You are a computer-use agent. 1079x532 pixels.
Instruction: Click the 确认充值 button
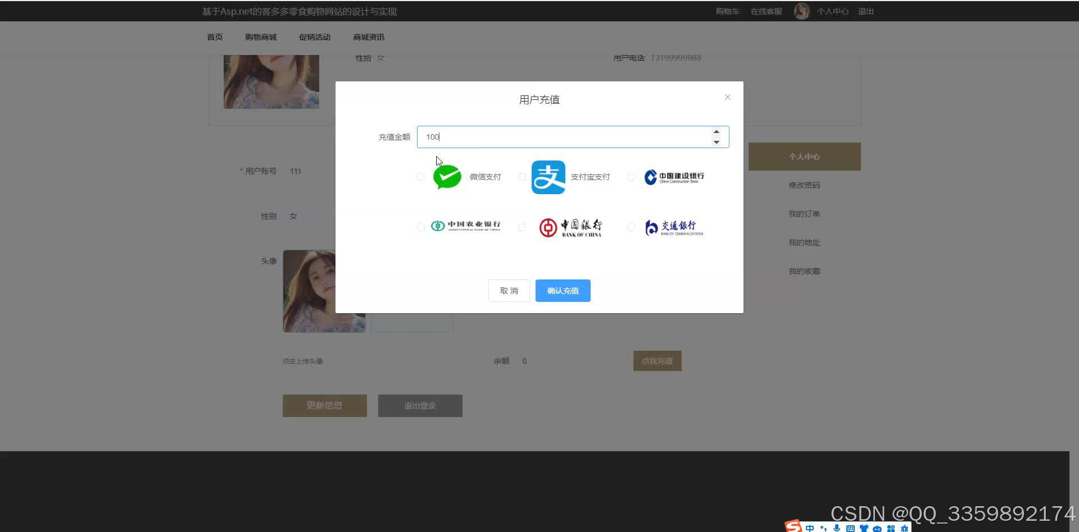click(563, 291)
